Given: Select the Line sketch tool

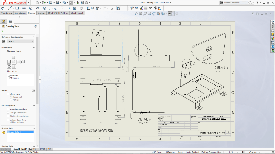Looking at the screenshot, I should 10,8.
